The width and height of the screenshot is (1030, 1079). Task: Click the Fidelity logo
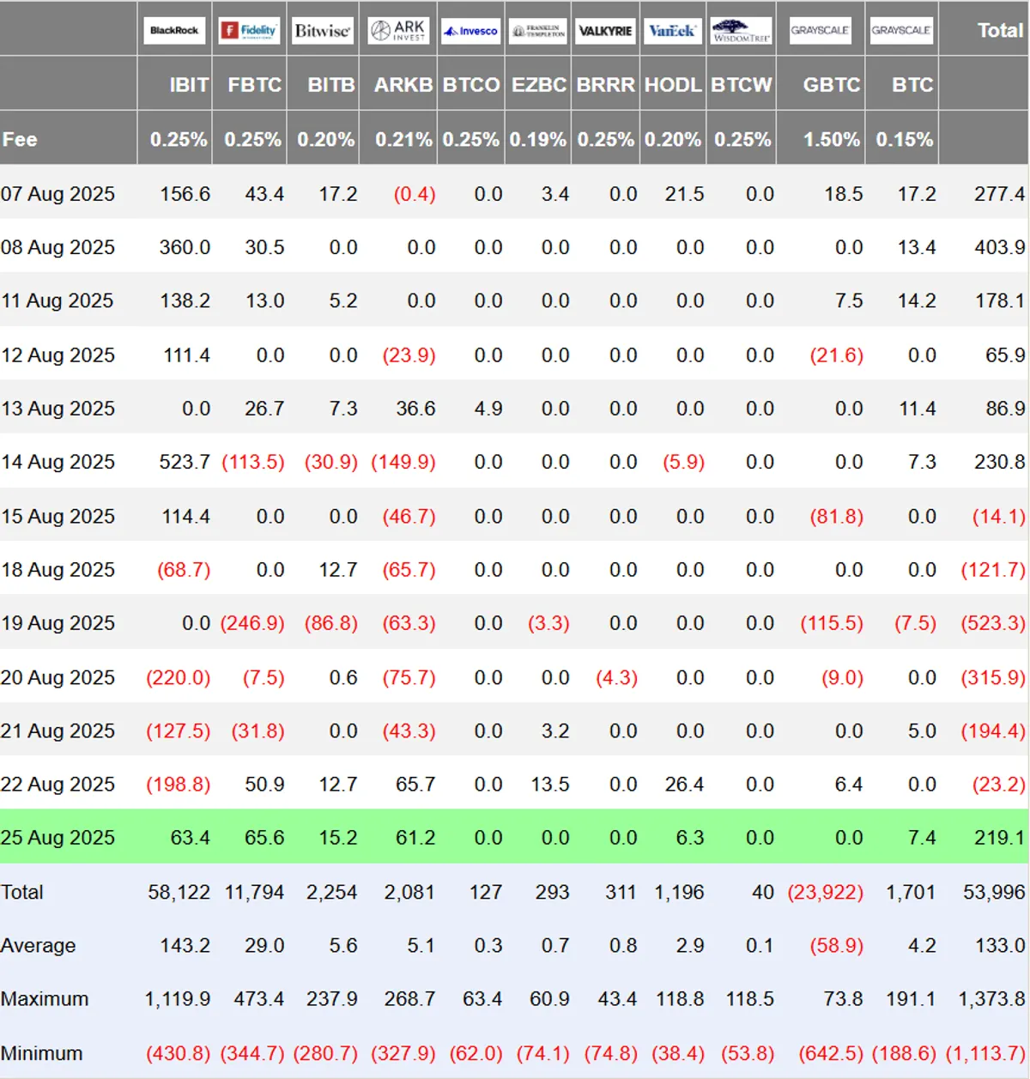point(249,30)
